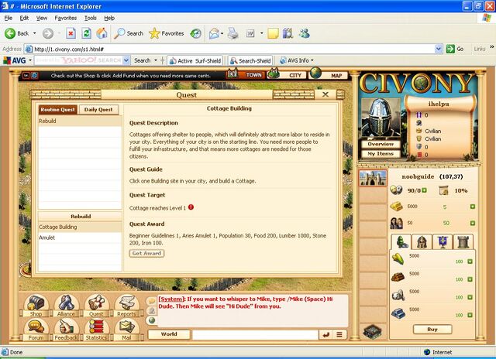Click the Print toolbar icon

pyautogui.click(x=233, y=33)
